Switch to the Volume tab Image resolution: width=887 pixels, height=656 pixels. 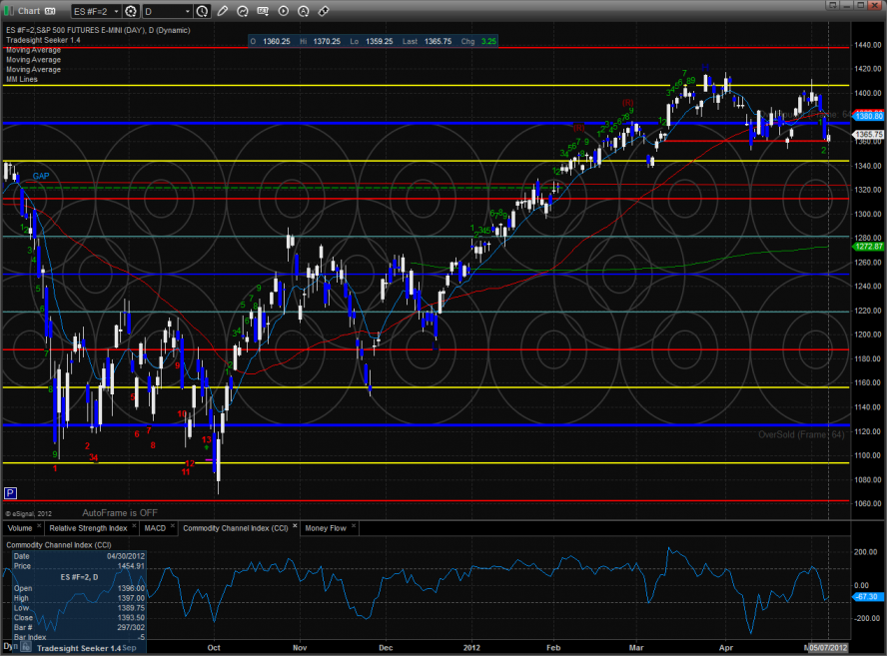click(x=20, y=527)
